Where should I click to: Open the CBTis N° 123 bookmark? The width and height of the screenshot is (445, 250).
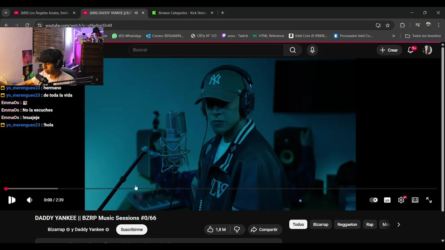204,36
